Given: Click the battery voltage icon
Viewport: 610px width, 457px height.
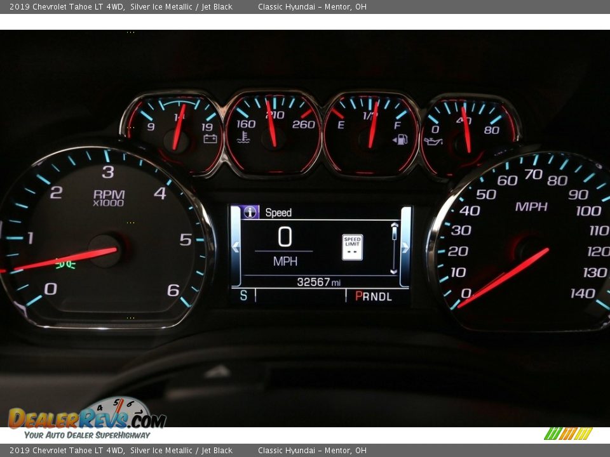Looking at the screenshot, I should 210,138.
